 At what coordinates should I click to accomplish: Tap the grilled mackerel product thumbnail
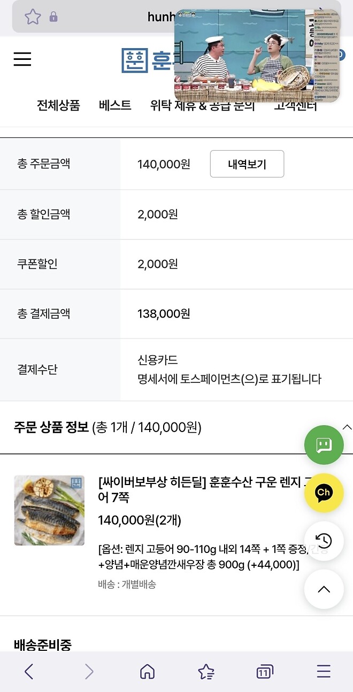pos(49,510)
